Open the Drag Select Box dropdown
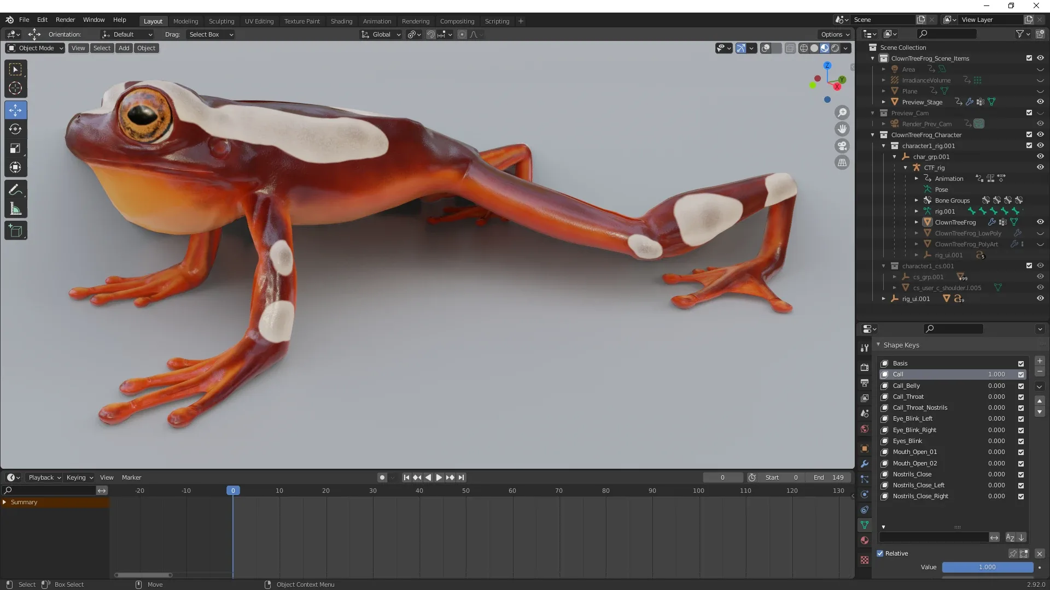Viewport: 1050px width, 590px height. coord(211,34)
